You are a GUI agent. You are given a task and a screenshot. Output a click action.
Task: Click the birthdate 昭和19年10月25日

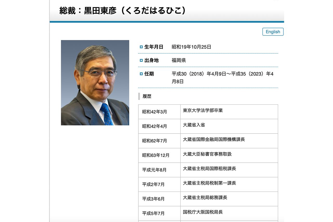pos(191,47)
